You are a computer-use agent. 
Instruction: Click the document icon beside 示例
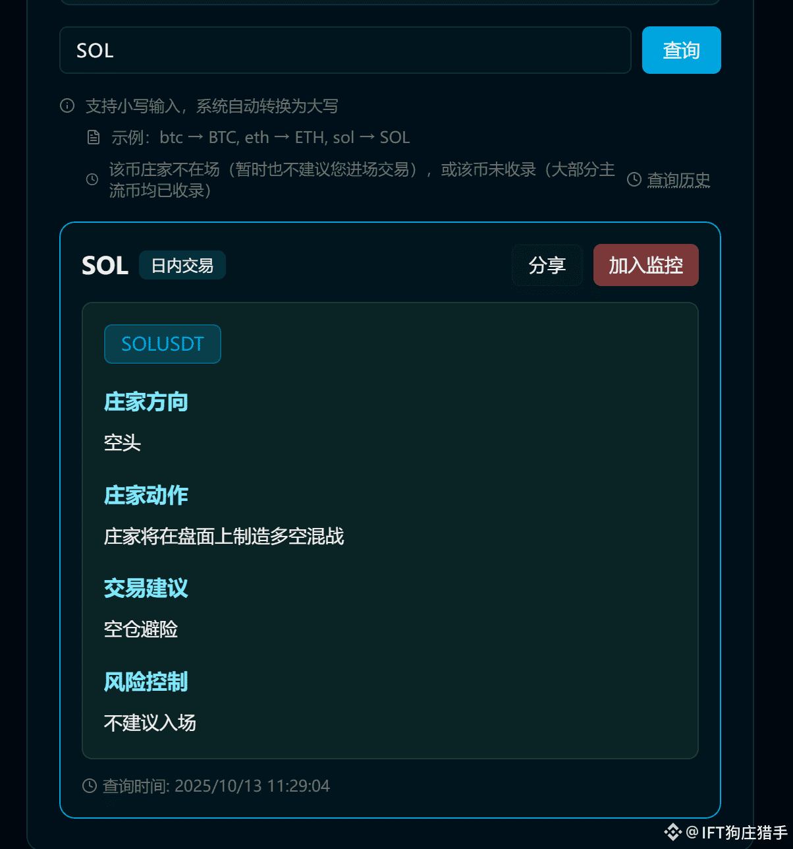click(x=94, y=137)
